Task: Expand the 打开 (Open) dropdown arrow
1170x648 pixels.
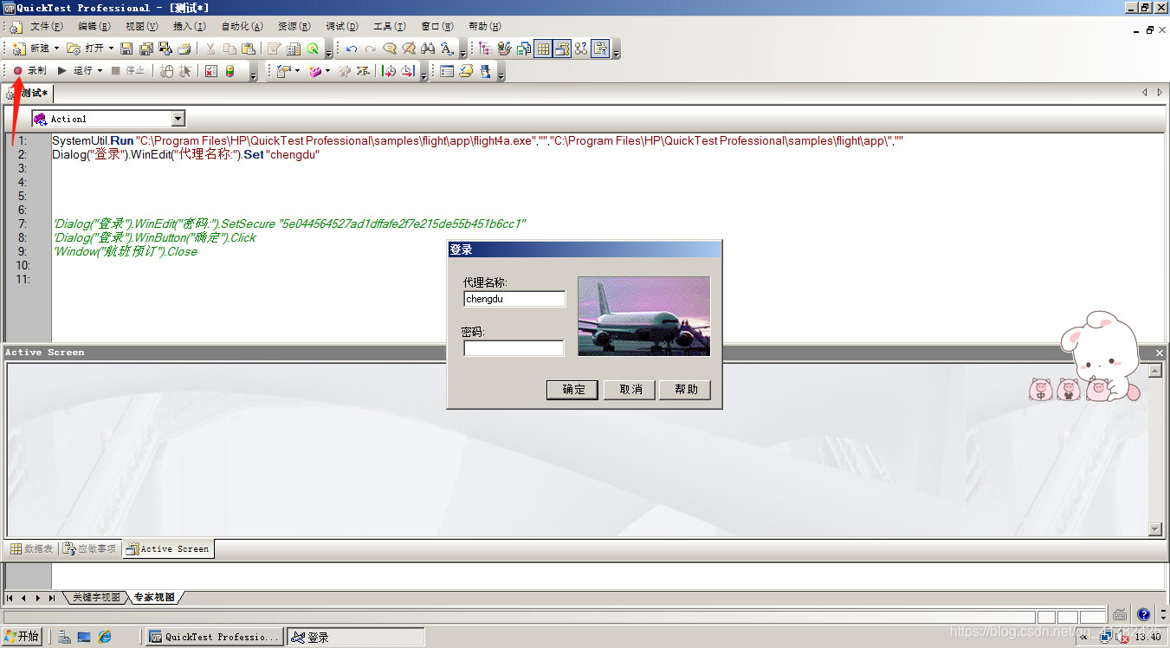Action: (111, 49)
